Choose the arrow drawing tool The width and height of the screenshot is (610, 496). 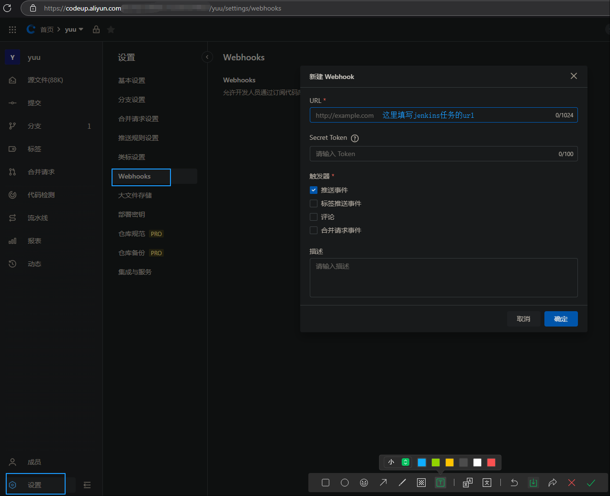tap(383, 483)
